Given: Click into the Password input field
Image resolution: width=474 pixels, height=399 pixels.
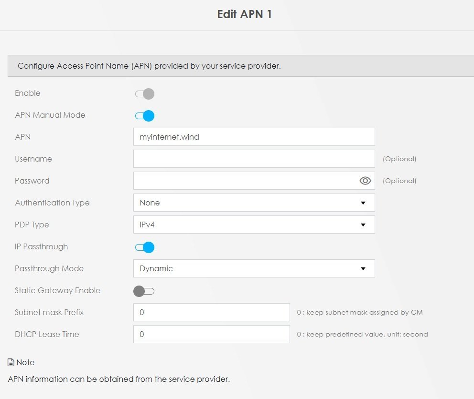Looking at the screenshot, I should [244, 181].
